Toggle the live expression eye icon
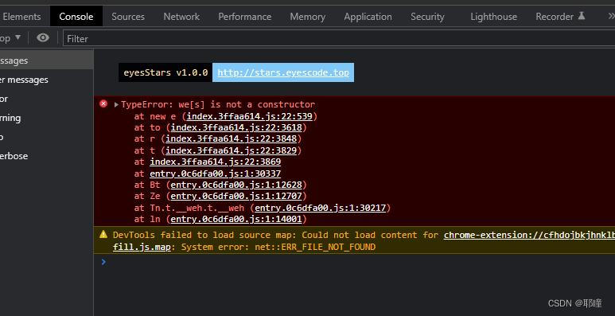This screenshot has height=316, width=615. (43, 37)
